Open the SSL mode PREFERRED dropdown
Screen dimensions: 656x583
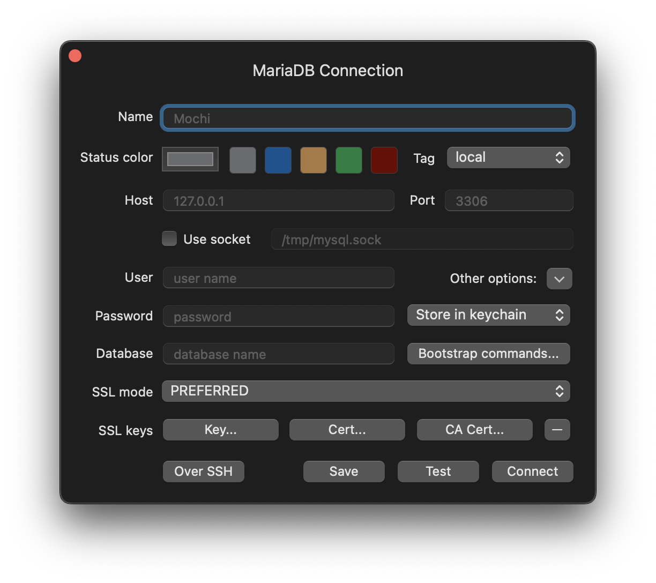[366, 391]
